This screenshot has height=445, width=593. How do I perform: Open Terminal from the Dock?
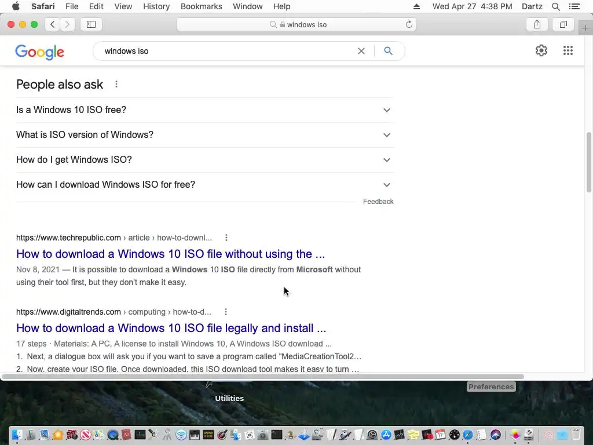pos(276,435)
